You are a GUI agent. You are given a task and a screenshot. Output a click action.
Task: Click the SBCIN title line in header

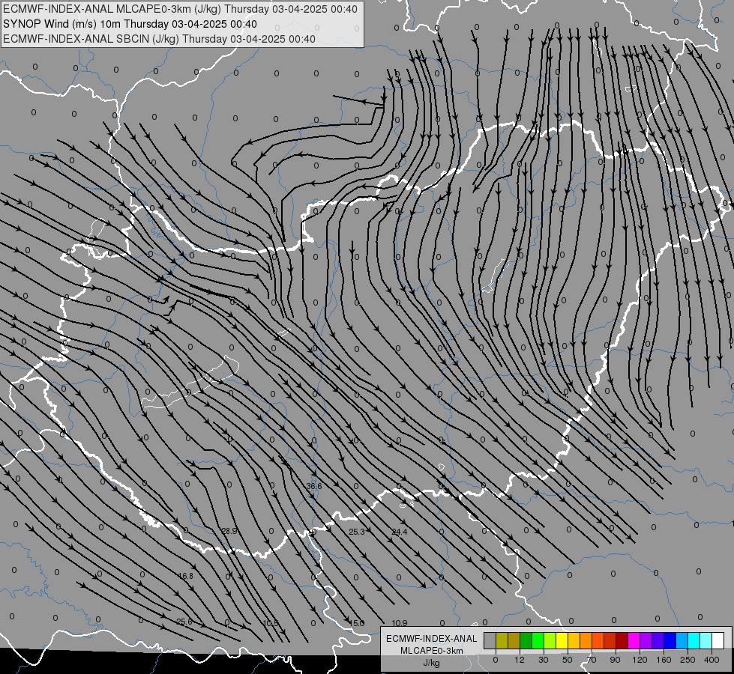[159, 39]
